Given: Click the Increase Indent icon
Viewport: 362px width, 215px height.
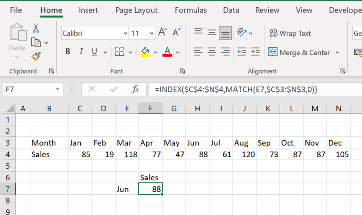Looking at the screenshot, I should pyautogui.click(x=255, y=52).
